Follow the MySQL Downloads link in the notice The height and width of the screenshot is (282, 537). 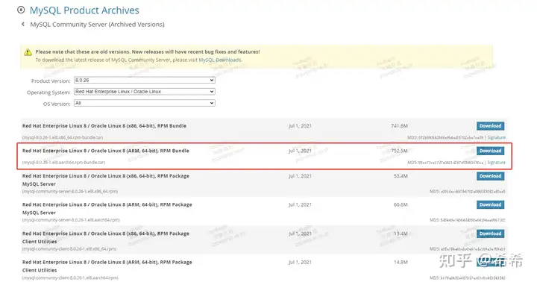[x=220, y=60]
